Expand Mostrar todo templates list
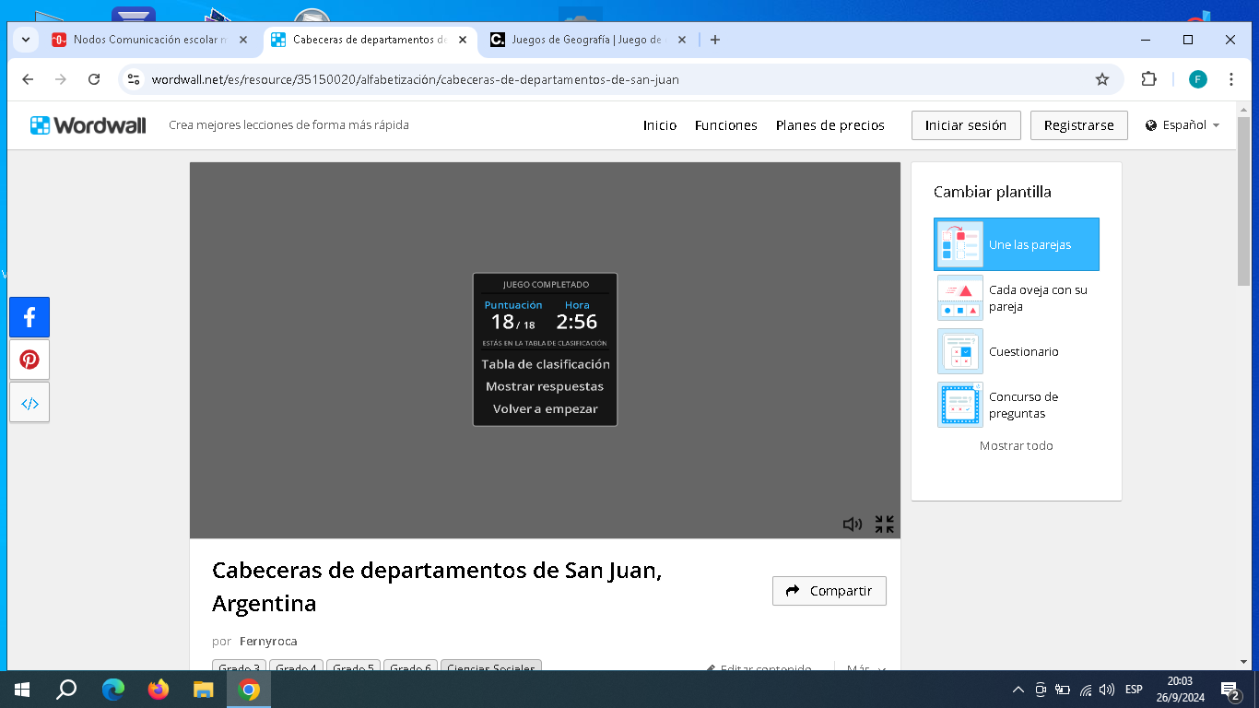 (1016, 445)
